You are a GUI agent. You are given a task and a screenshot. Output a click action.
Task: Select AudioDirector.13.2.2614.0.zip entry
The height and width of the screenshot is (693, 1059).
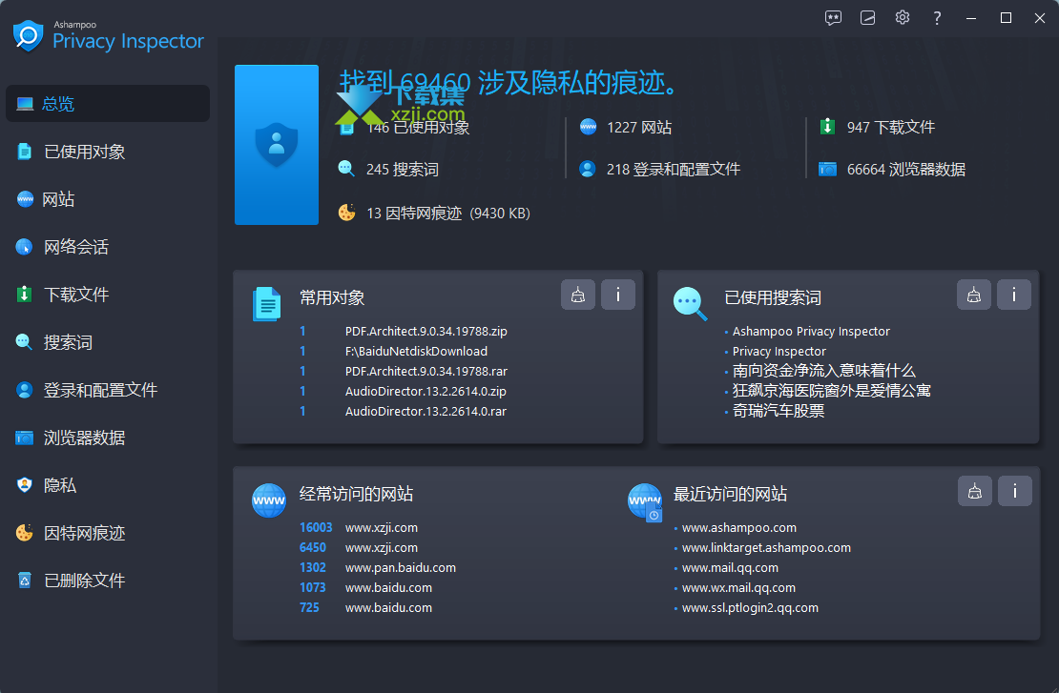(426, 392)
